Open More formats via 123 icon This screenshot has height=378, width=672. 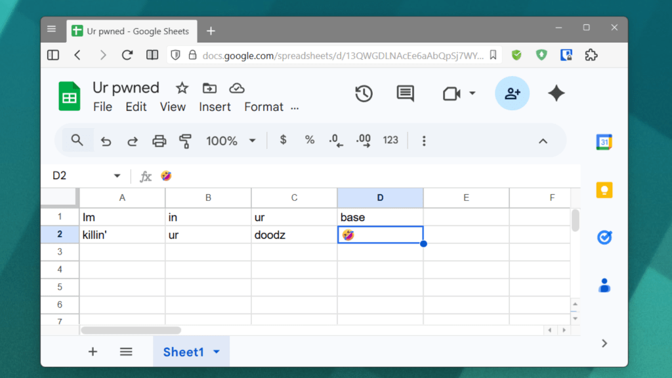pyautogui.click(x=390, y=140)
